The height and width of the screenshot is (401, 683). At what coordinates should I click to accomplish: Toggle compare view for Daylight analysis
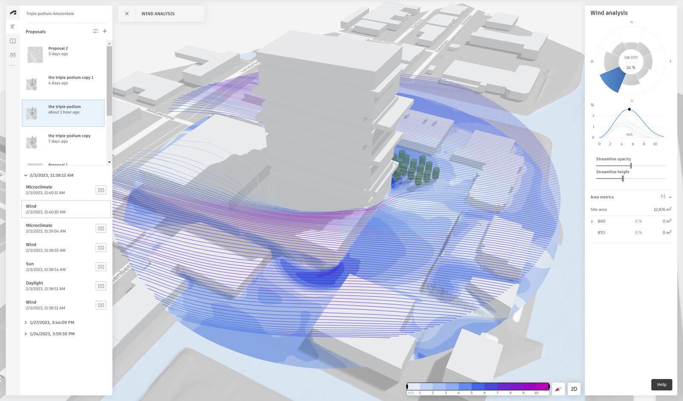coord(101,285)
